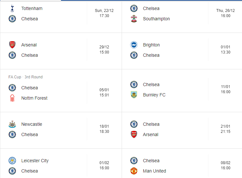This screenshot has width=242, height=178.
Task: Open the 08/02 16:00 match time
Action: pyautogui.click(x=226, y=165)
